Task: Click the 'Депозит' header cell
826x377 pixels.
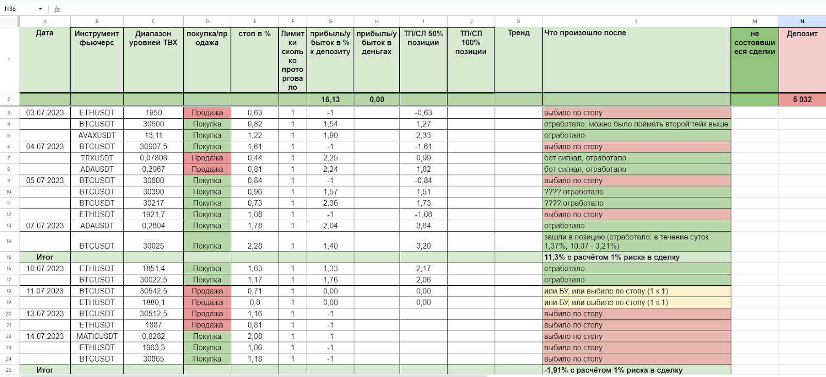Action: [802, 60]
